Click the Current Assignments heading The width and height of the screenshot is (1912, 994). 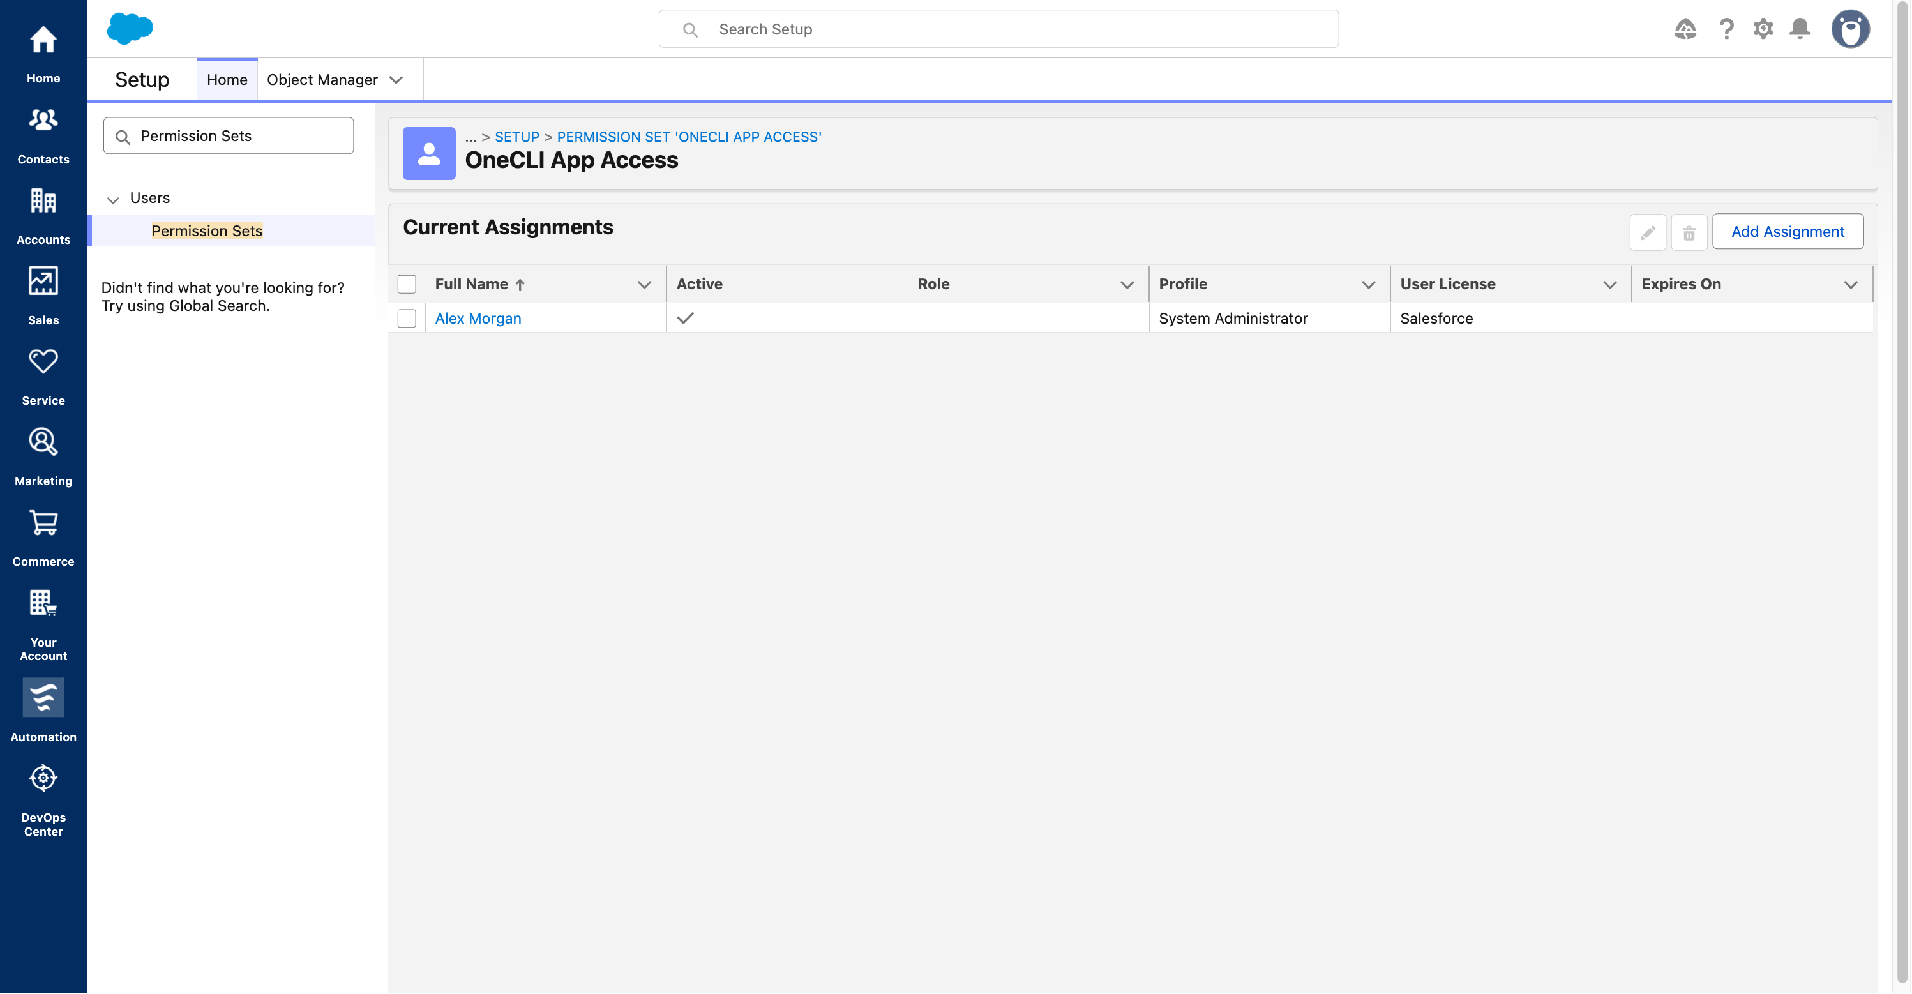[508, 227]
